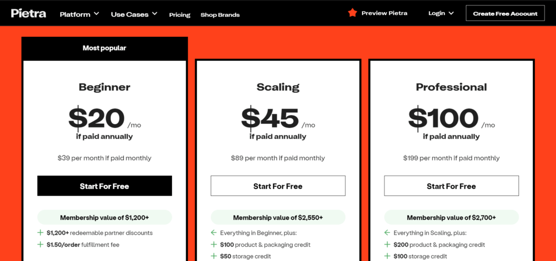556x261 pixels.
Task: Click the green arrow beside Everything in Beginner
Action: (213, 233)
